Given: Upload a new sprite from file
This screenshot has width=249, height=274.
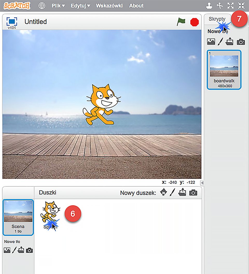Looking at the screenshot, I should [x=182, y=192].
